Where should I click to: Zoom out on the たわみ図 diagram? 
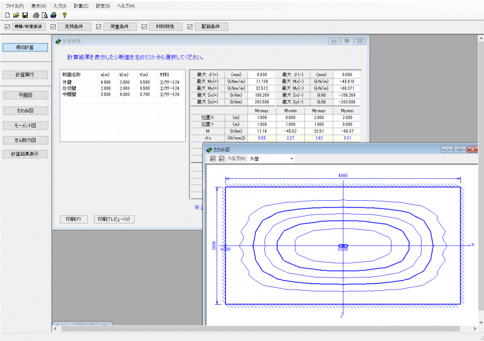[221, 158]
